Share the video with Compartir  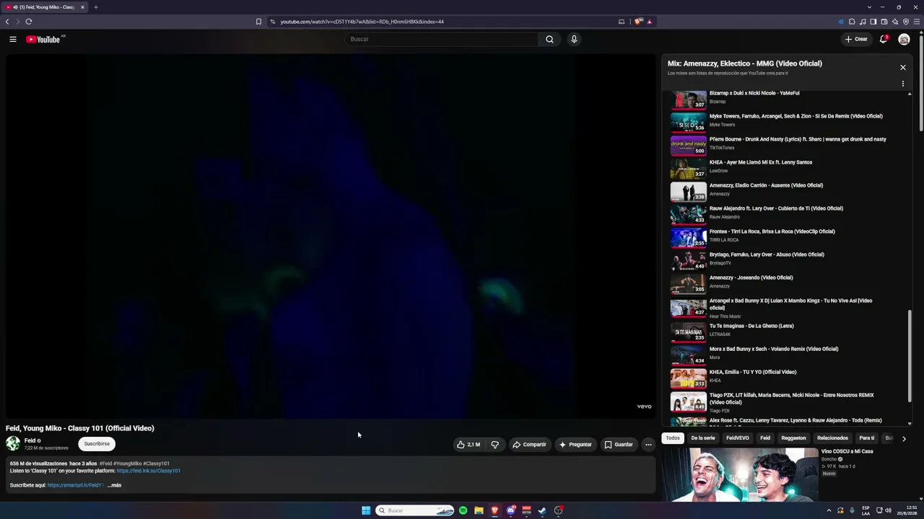point(529,445)
